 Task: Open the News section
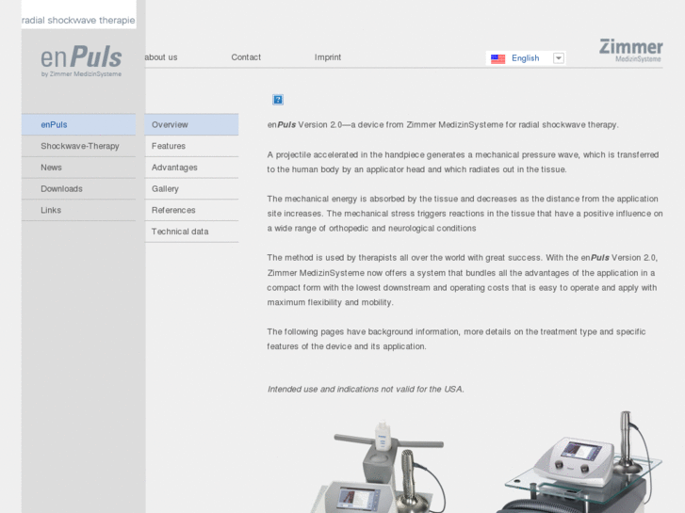click(78, 168)
